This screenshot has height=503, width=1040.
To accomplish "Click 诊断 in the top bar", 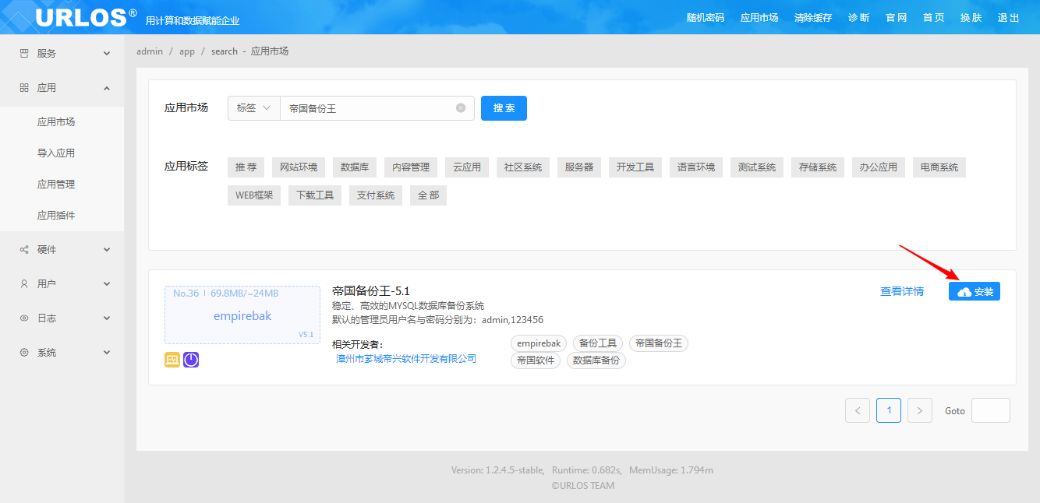I will click(859, 18).
